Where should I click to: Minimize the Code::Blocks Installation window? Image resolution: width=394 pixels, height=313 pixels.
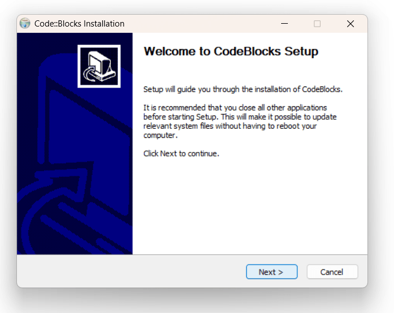(x=284, y=24)
